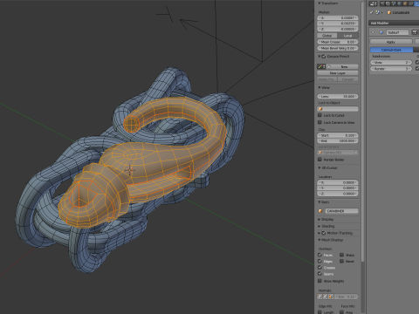
Task: Collapse the 3D Cursor panel
Action: click(x=319, y=168)
